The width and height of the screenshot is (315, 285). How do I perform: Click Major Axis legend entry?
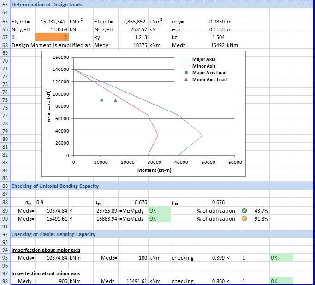pyautogui.click(x=198, y=59)
